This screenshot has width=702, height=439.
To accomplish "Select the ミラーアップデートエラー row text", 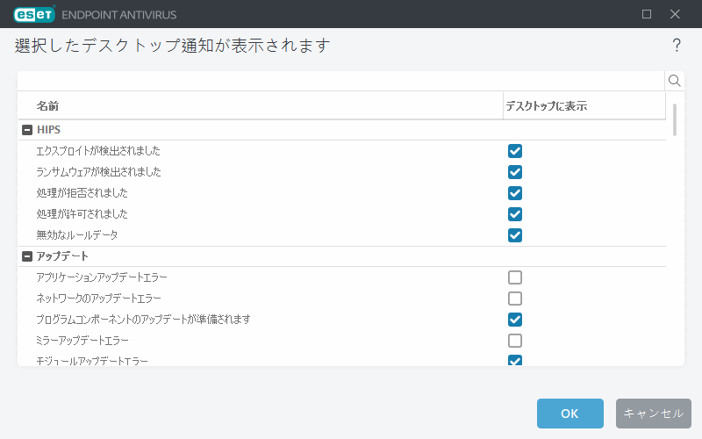I will click(x=82, y=341).
